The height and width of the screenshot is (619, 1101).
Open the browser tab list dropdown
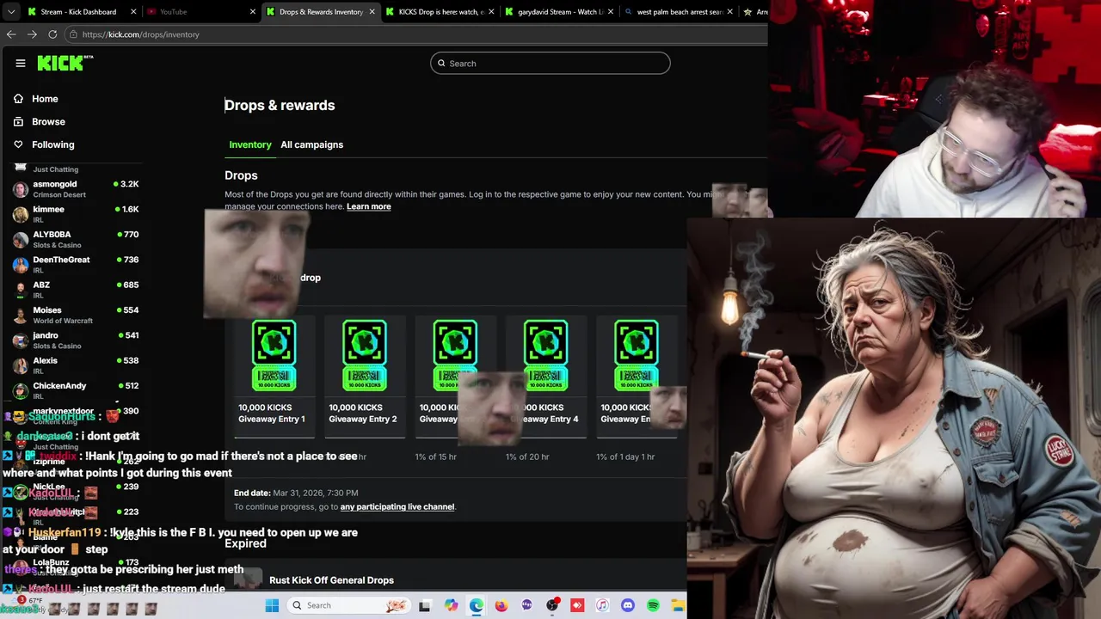click(x=10, y=12)
